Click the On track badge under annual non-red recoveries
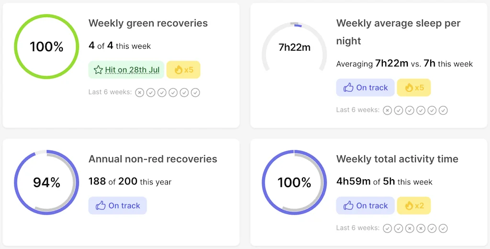Viewport: 490px width, 249px height. pos(118,206)
